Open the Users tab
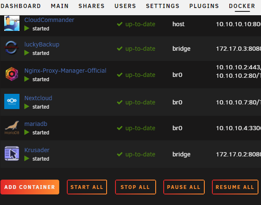This screenshot has height=205, width=261. [x=125, y=6]
